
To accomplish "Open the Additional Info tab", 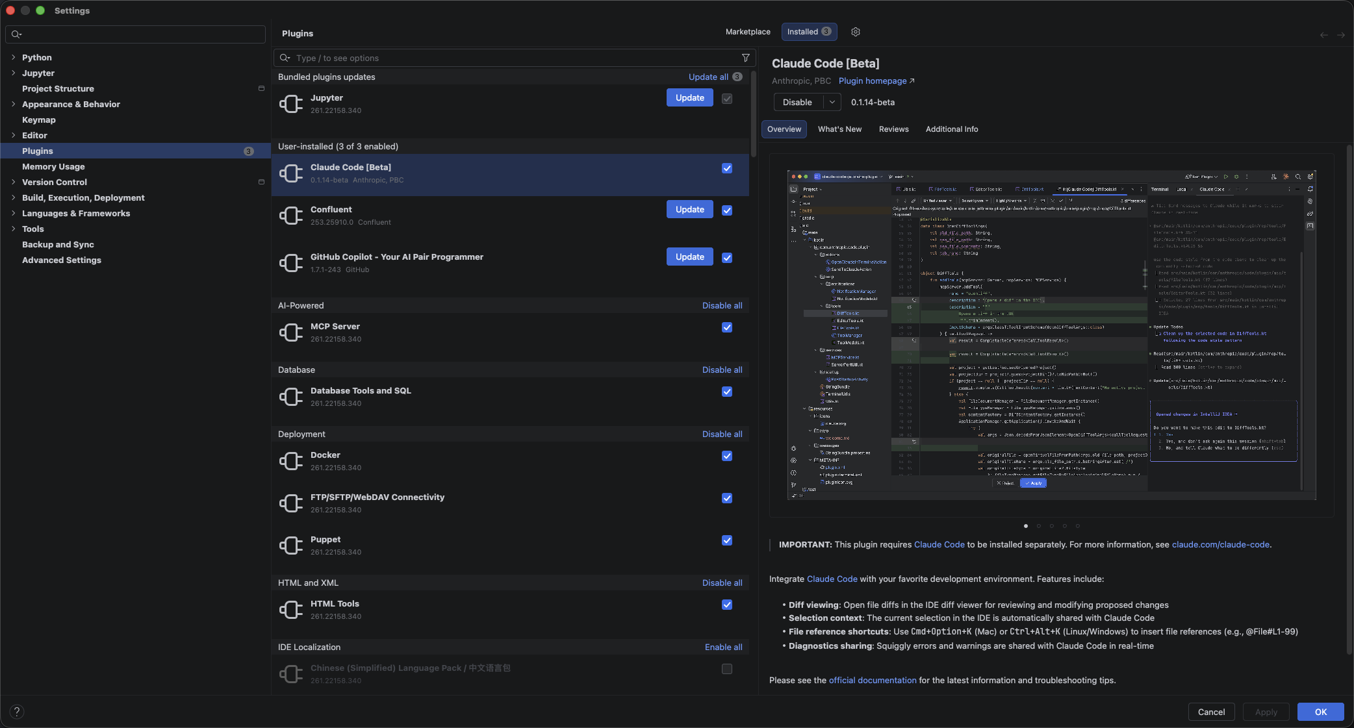I will (x=951, y=129).
